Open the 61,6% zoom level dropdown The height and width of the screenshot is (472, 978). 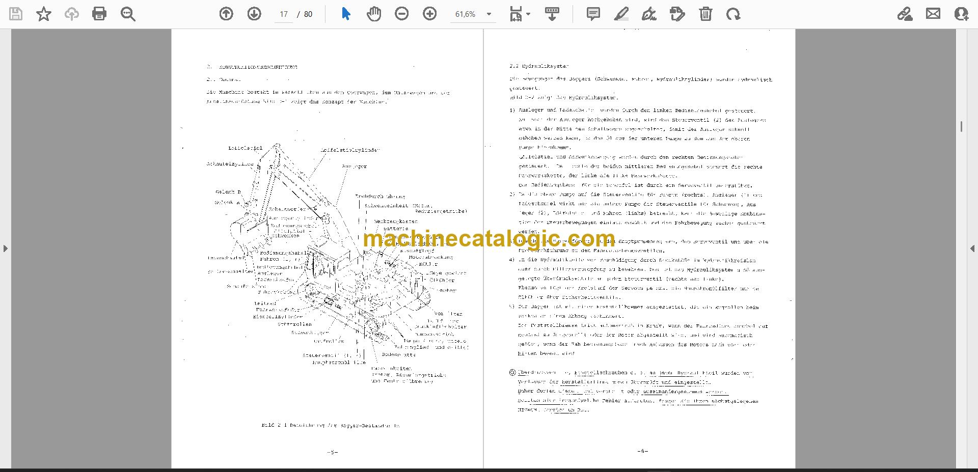point(474,14)
